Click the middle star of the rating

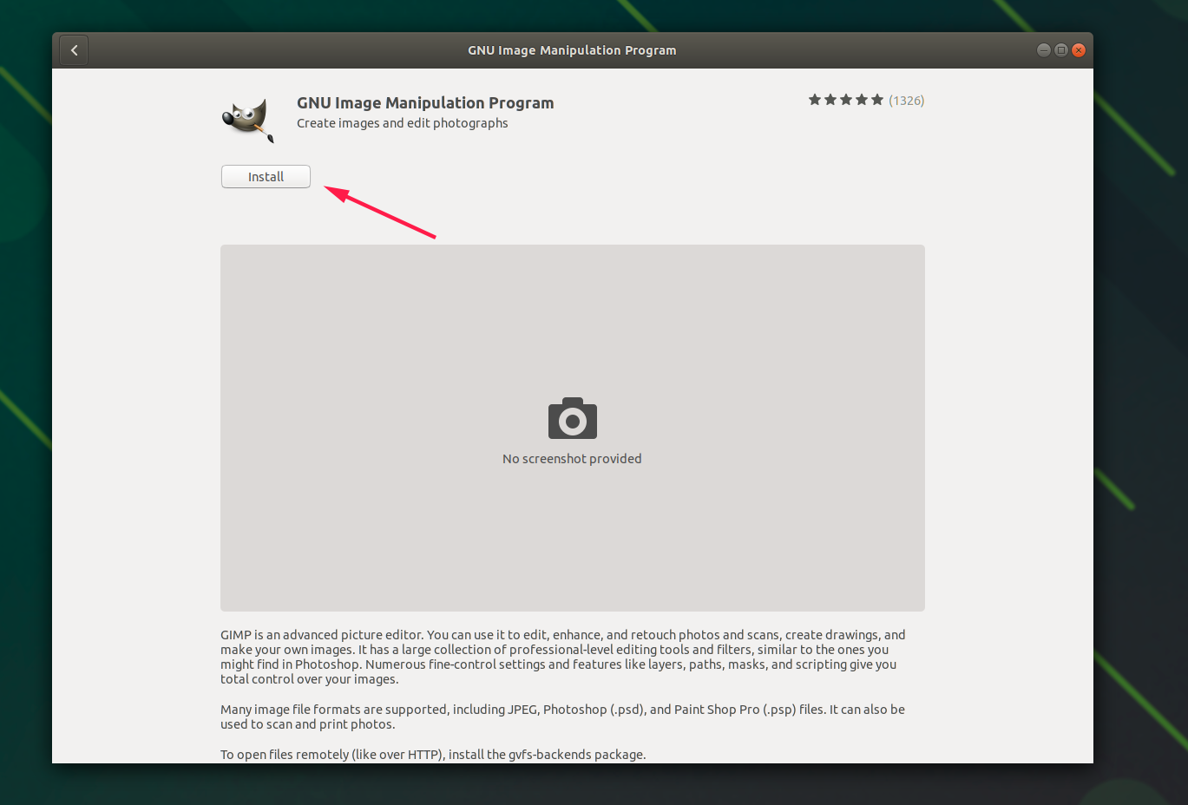(x=846, y=100)
